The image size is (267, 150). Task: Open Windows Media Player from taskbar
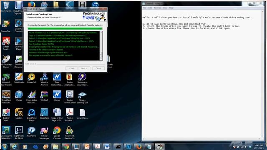point(25,147)
